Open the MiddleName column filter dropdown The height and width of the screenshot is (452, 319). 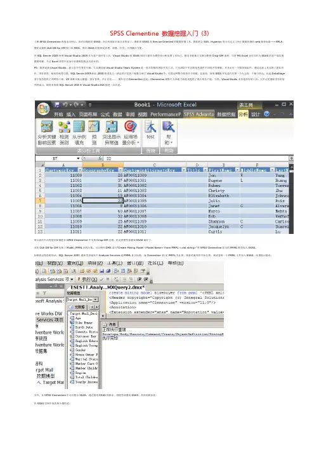tap(272, 170)
